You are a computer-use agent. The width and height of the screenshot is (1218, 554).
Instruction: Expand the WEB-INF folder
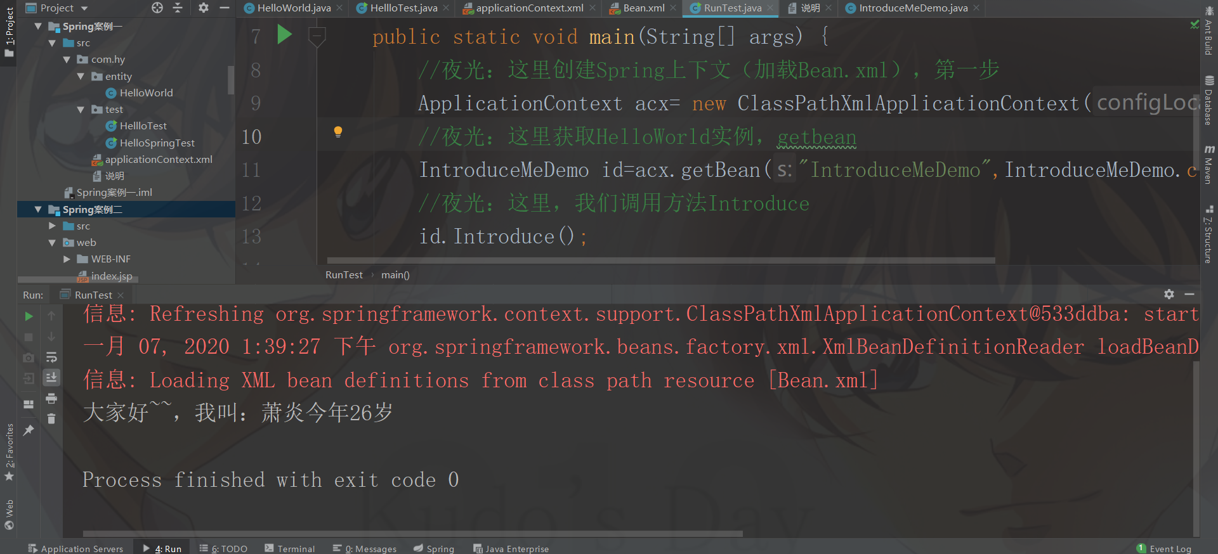[x=67, y=259]
